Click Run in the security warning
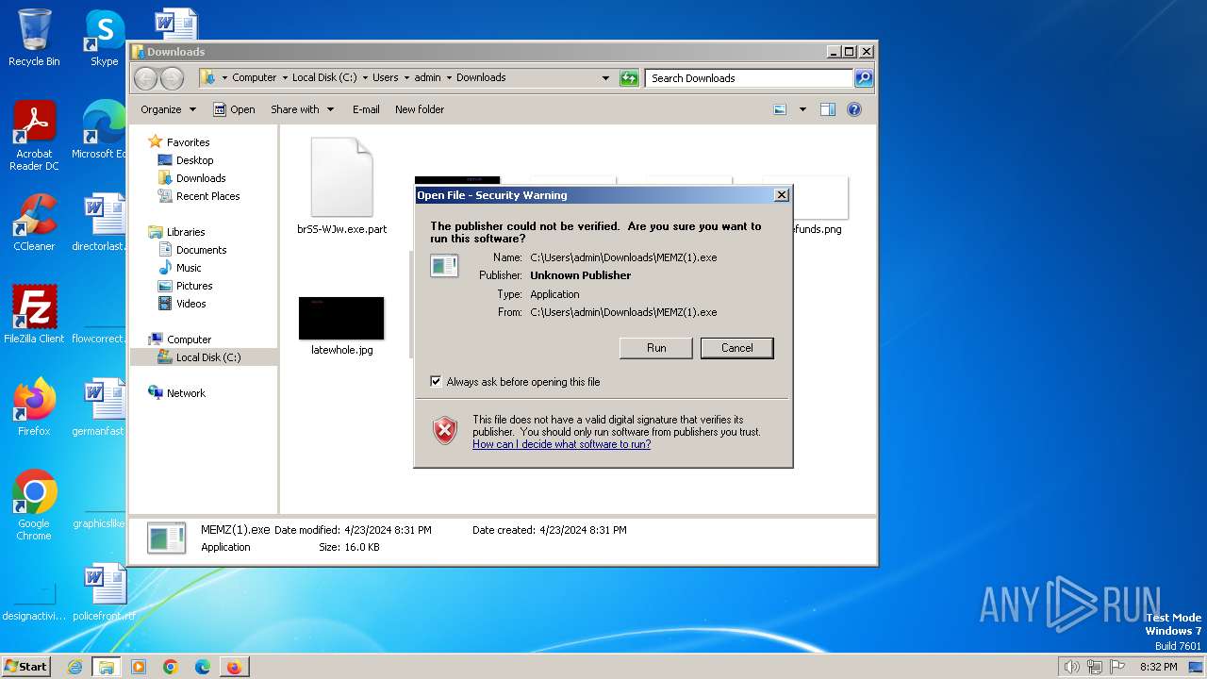The height and width of the screenshot is (679, 1207). point(656,348)
